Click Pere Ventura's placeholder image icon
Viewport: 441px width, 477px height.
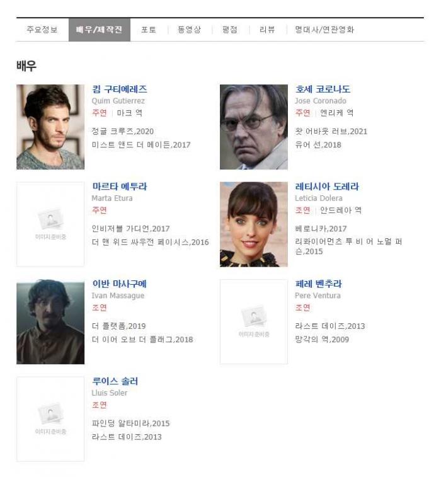[x=254, y=316]
